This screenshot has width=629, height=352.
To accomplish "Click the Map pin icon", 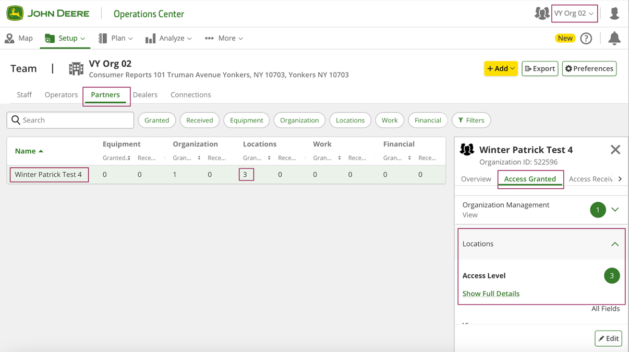I will point(9,39).
